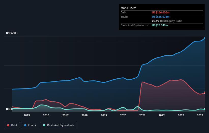The width and height of the screenshot is (209, 133).
Task: Click the 2023 x-axis label
Action: coord(181,115)
